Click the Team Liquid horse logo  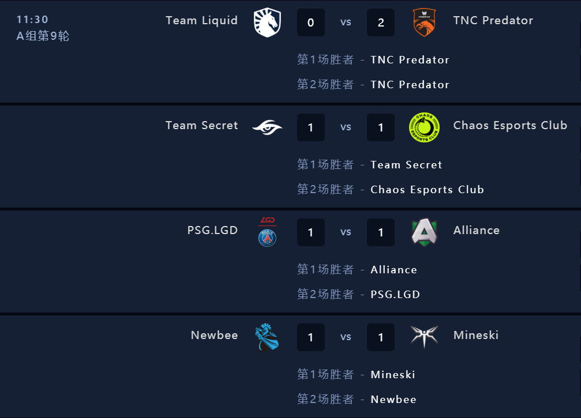coord(266,22)
